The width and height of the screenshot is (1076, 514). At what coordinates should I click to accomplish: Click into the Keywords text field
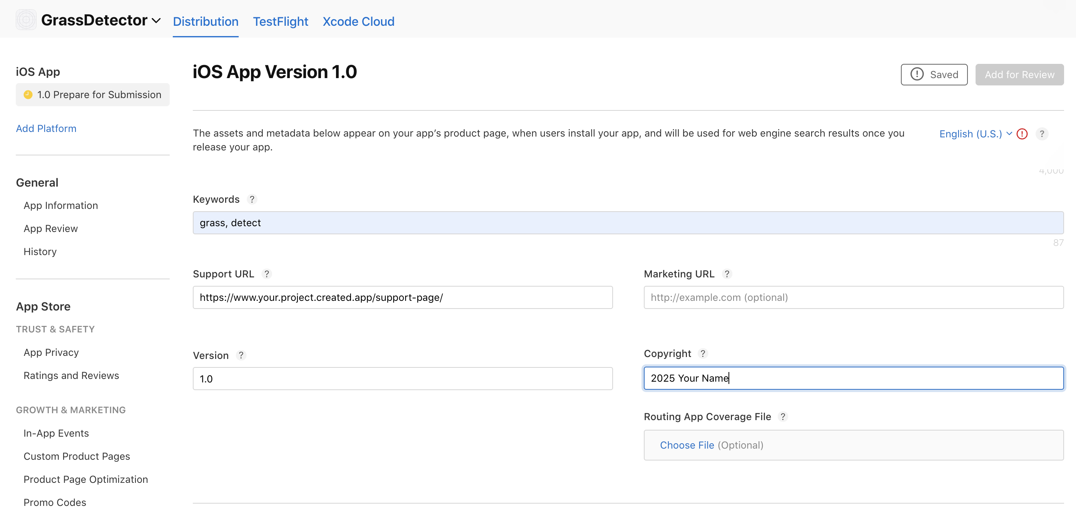click(628, 223)
